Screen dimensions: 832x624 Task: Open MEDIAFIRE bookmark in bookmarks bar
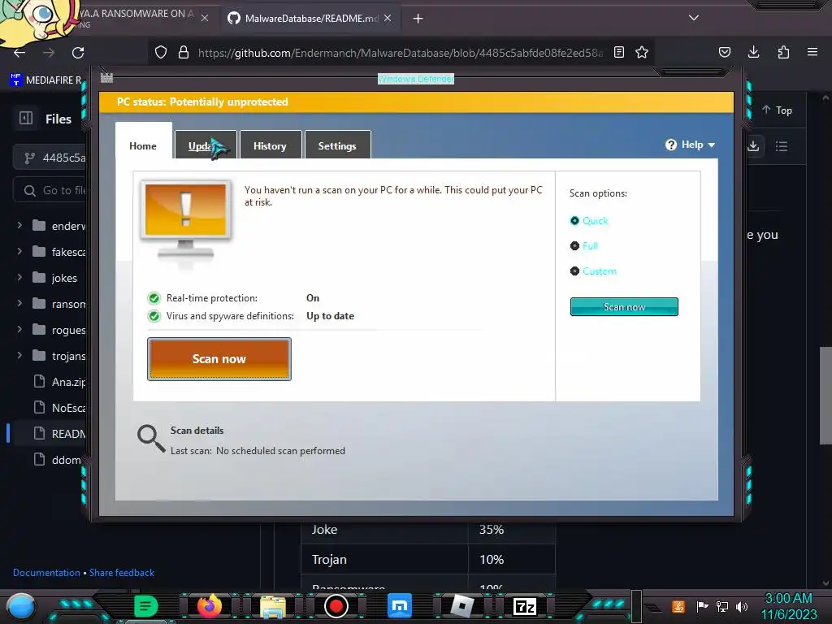(45, 80)
